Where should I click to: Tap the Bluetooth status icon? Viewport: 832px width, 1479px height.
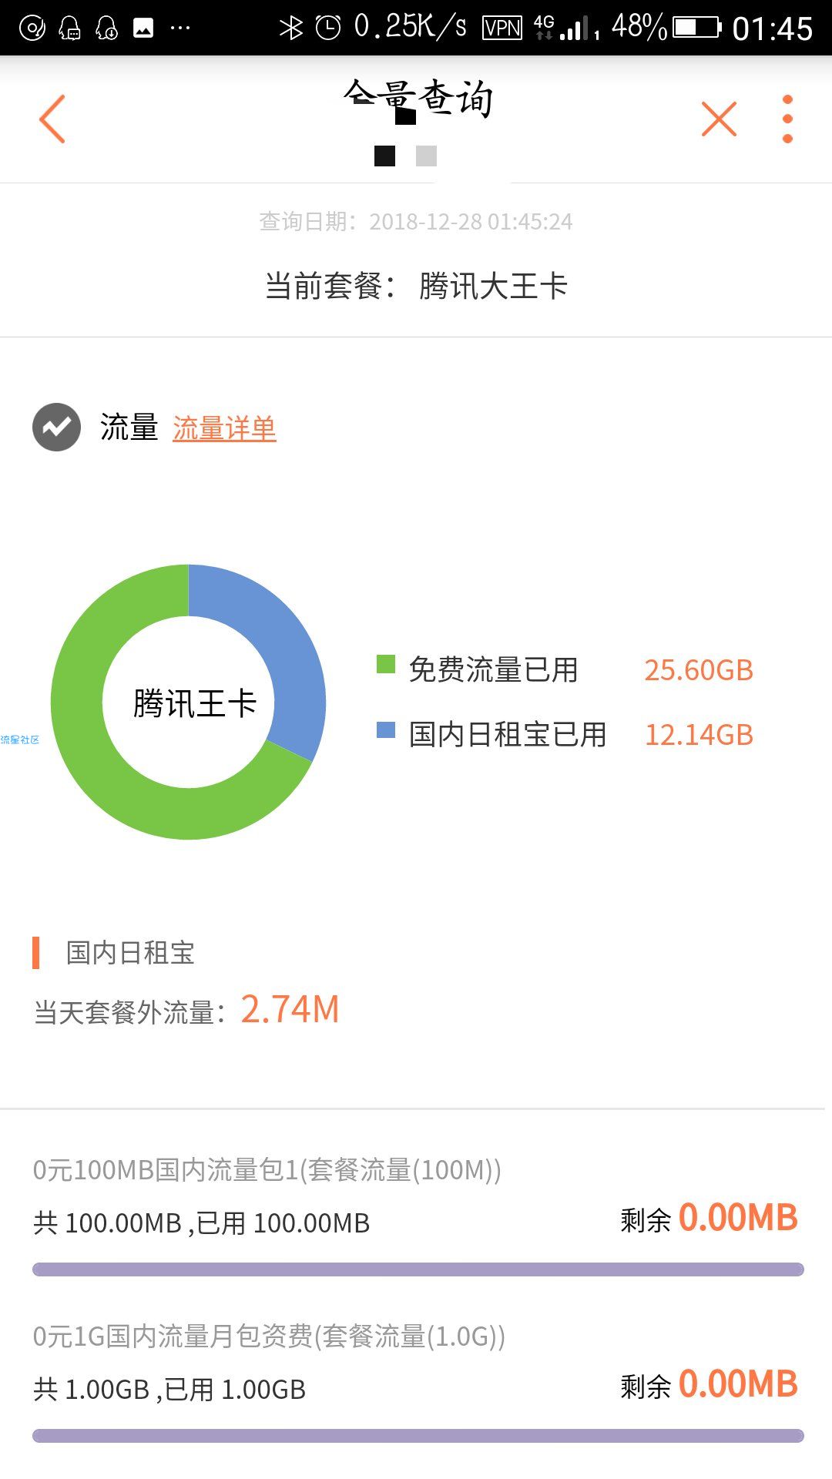coord(290,29)
